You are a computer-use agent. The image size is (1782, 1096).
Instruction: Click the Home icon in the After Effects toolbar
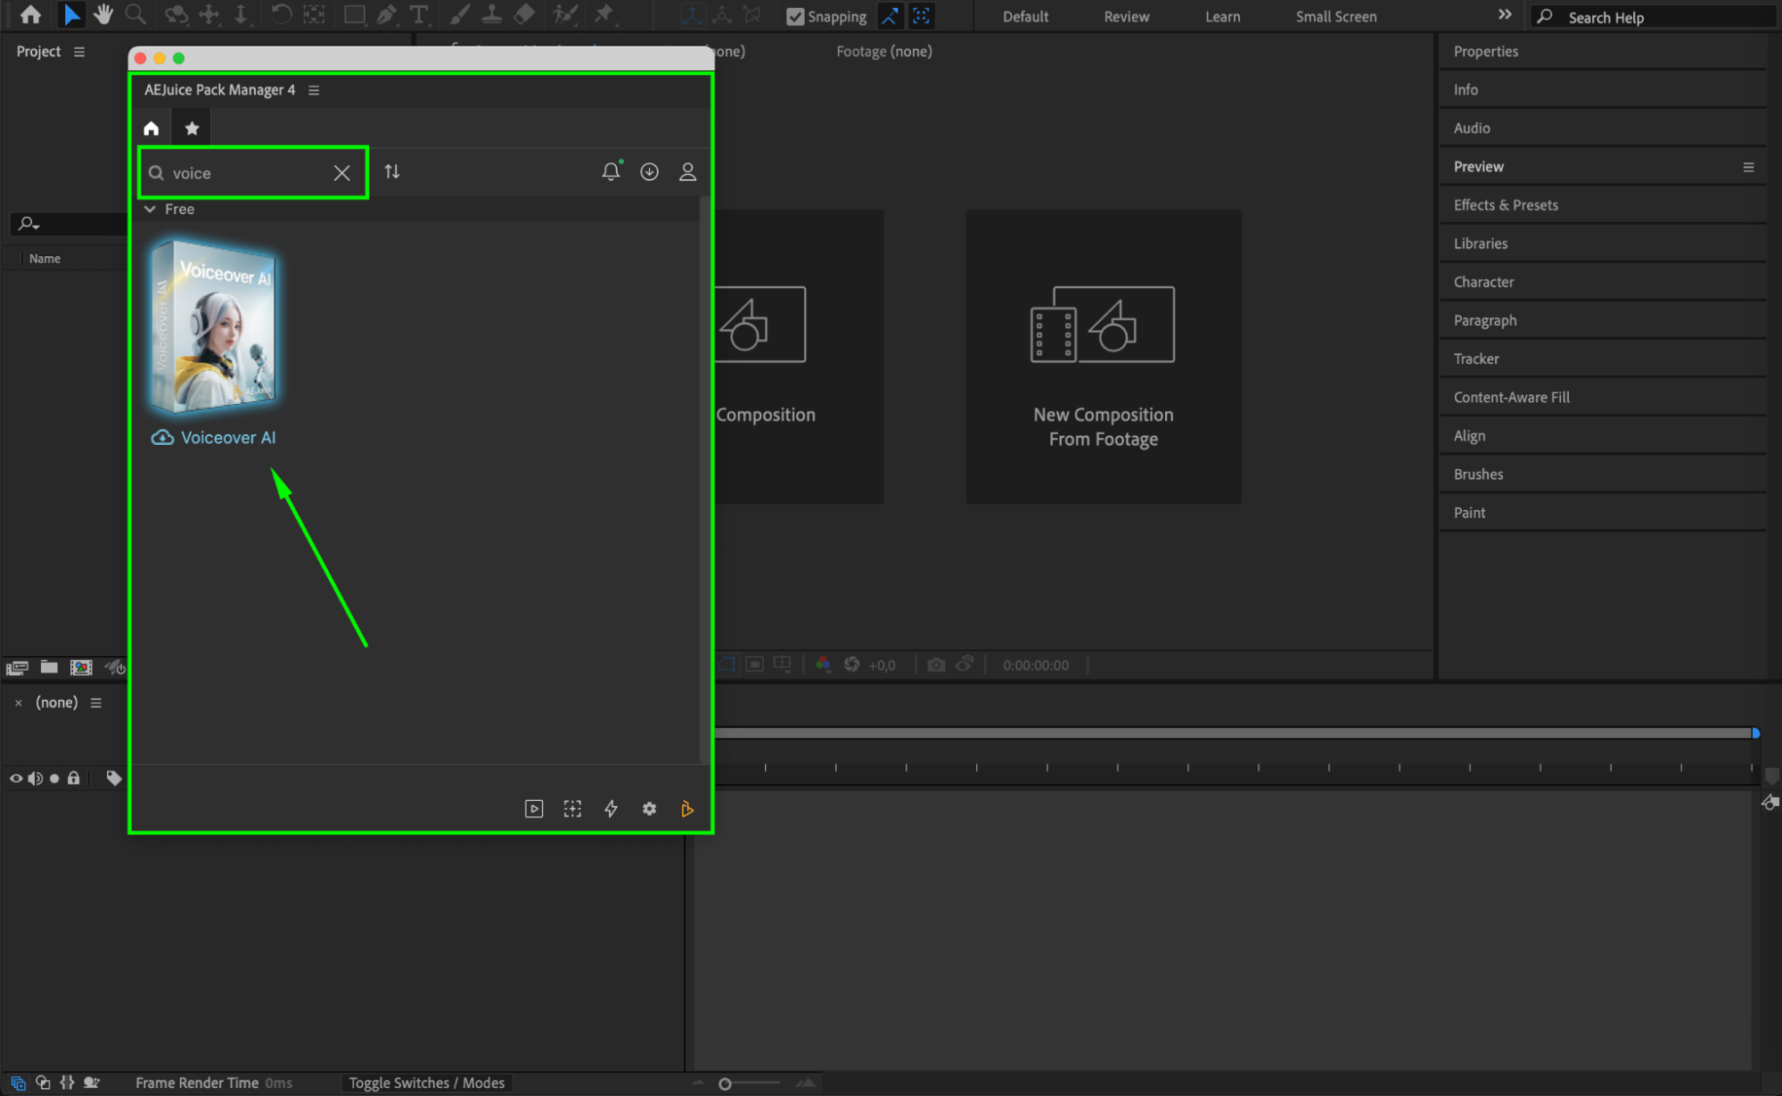(x=30, y=15)
